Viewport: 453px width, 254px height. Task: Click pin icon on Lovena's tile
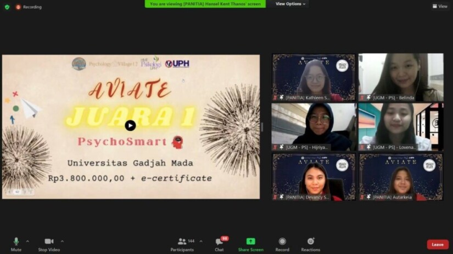(x=368, y=147)
